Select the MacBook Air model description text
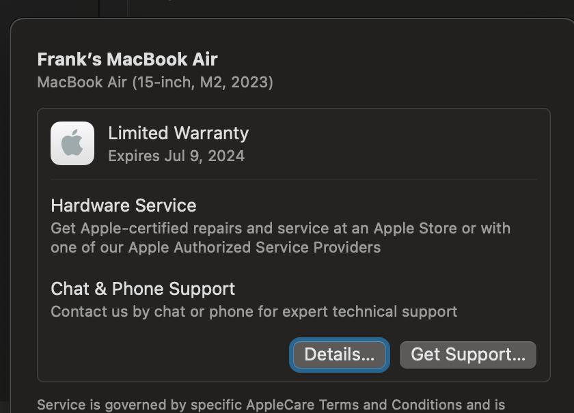The height and width of the screenshot is (413, 574). click(155, 83)
